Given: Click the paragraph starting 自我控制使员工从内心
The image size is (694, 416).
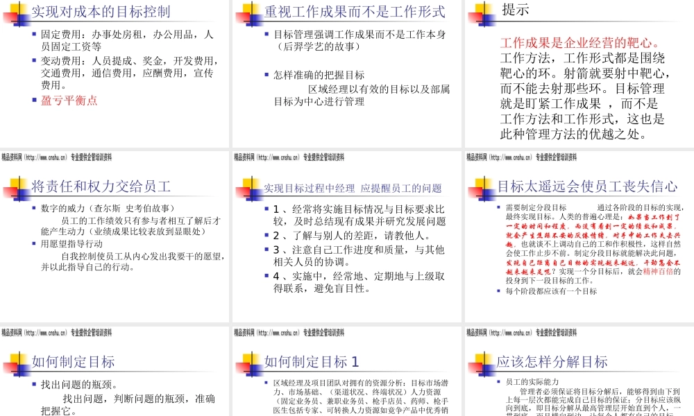Looking at the screenshot, I should click(x=133, y=261).
